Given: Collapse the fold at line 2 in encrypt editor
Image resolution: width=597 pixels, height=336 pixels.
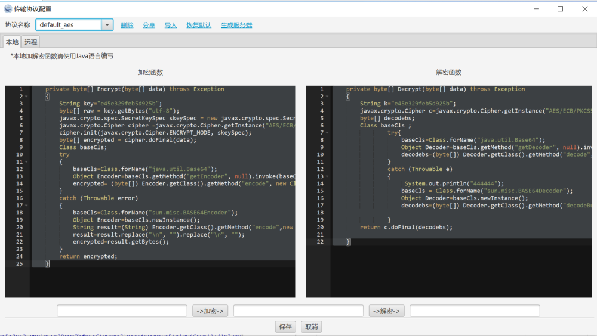Looking at the screenshot, I should pos(26,97).
